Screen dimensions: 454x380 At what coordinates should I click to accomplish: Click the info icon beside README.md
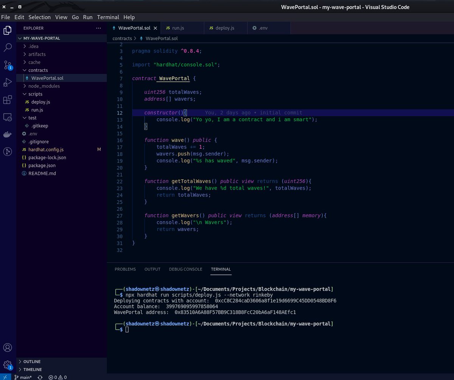24,173
